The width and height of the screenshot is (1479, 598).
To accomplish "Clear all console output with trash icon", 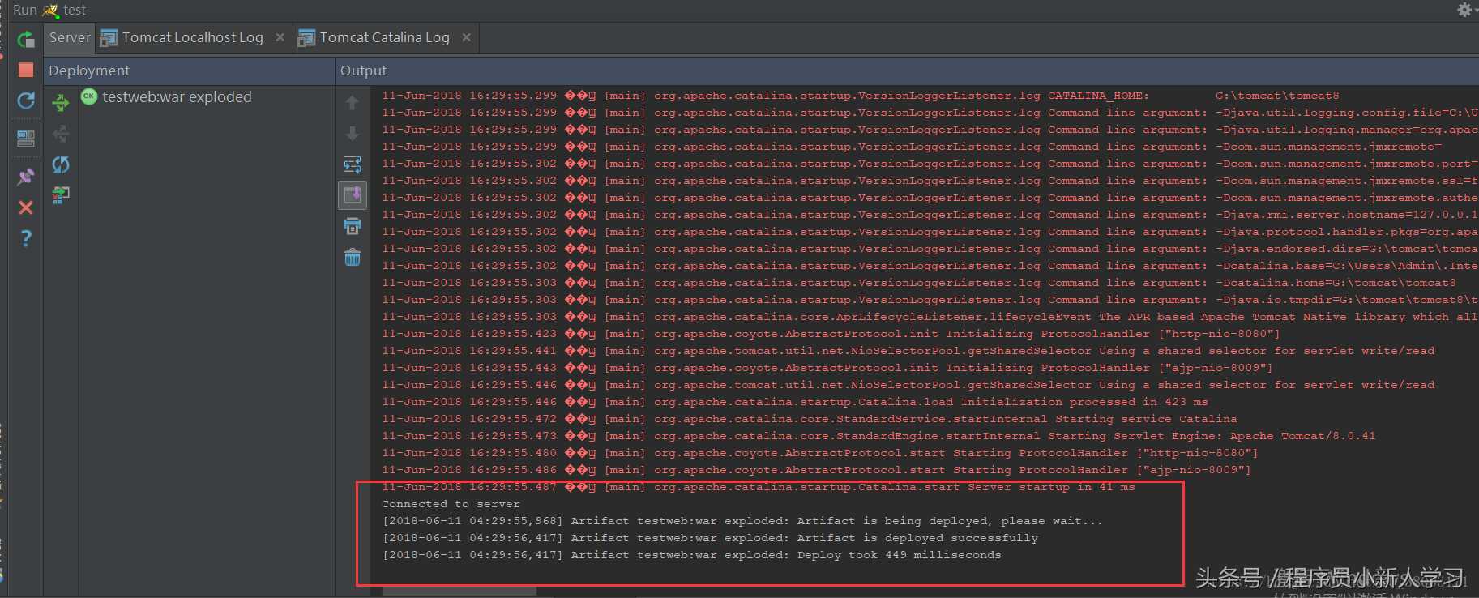I will pyautogui.click(x=352, y=258).
